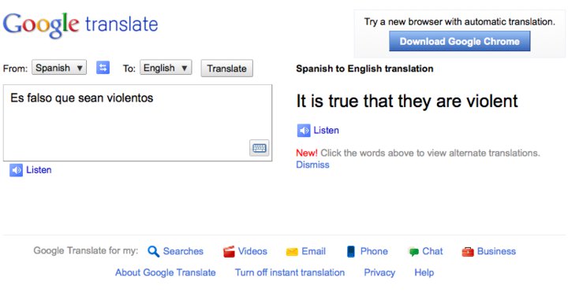The width and height of the screenshot is (568, 300).
Task: Click the Email envelope icon
Action: 292,251
